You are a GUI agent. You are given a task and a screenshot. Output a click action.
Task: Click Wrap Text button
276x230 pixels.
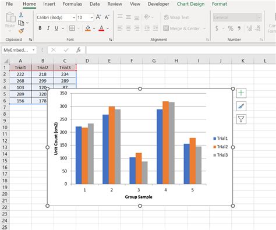(x=176, y=17)
